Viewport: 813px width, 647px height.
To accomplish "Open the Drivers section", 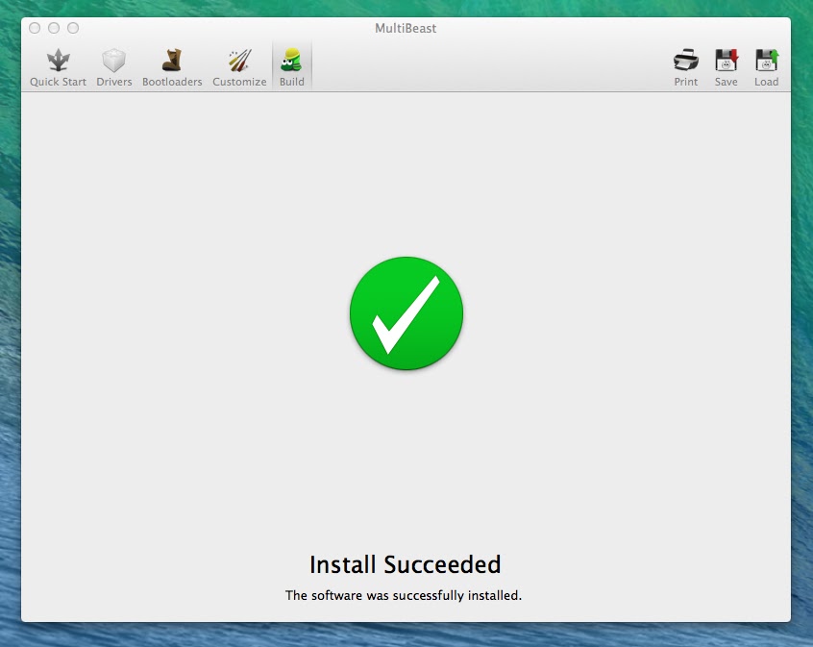I will coord(114,67).
